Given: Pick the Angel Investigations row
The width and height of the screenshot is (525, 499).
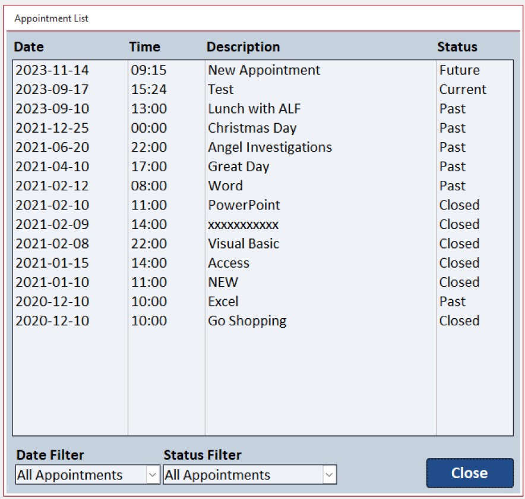Looking at the screenshot, I should click(x=270, y=147).
